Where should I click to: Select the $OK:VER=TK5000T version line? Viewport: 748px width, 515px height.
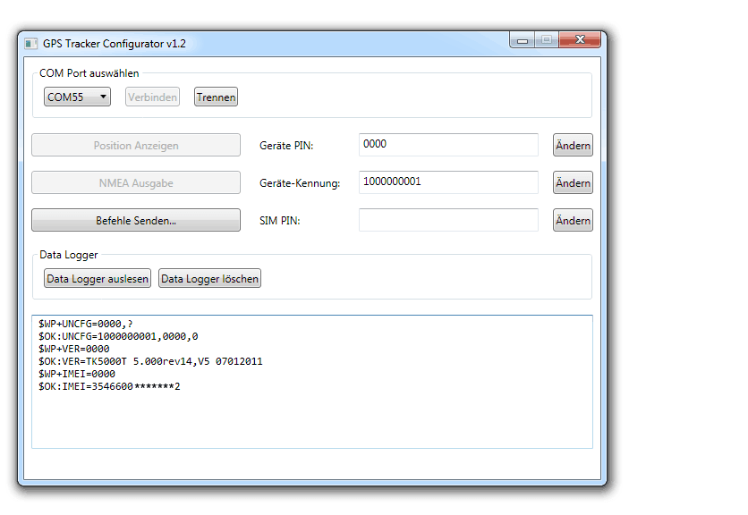(x=150, y=361)
